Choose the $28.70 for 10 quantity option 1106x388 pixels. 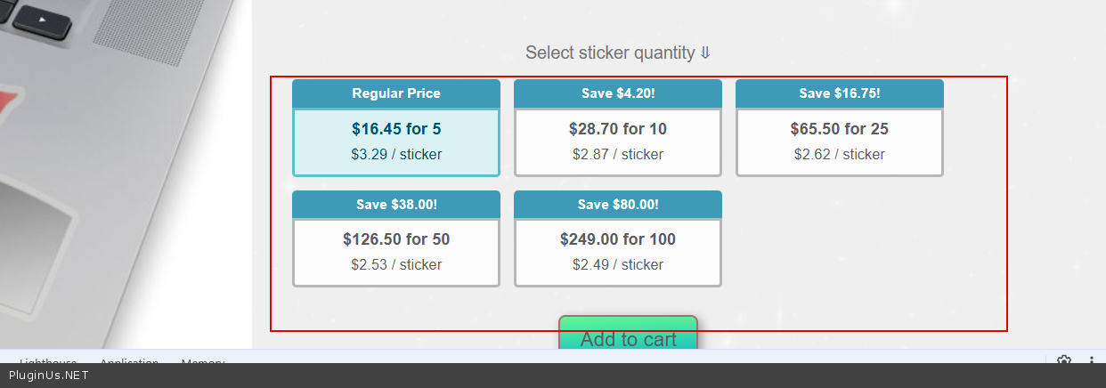point(618,141)
